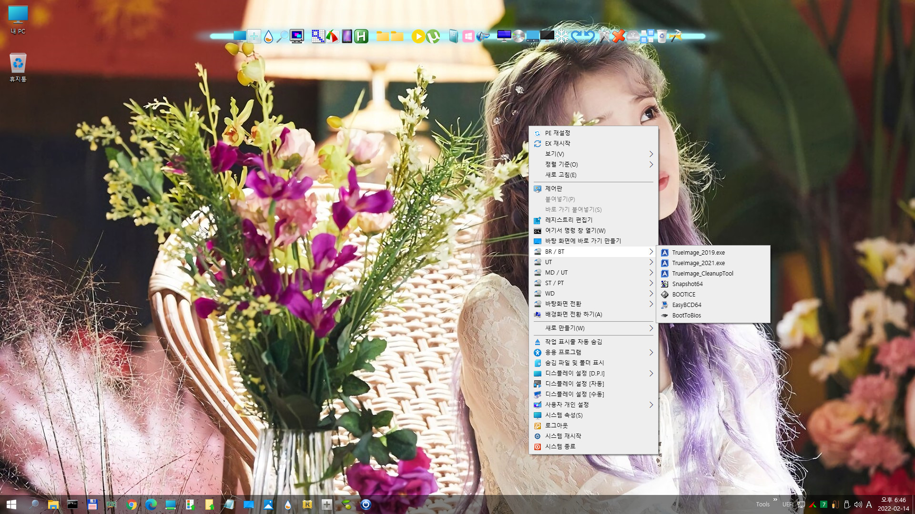
Task: Expand the 디스플레이 설정 [D.P.I] submenu
Action: [593, 373]
